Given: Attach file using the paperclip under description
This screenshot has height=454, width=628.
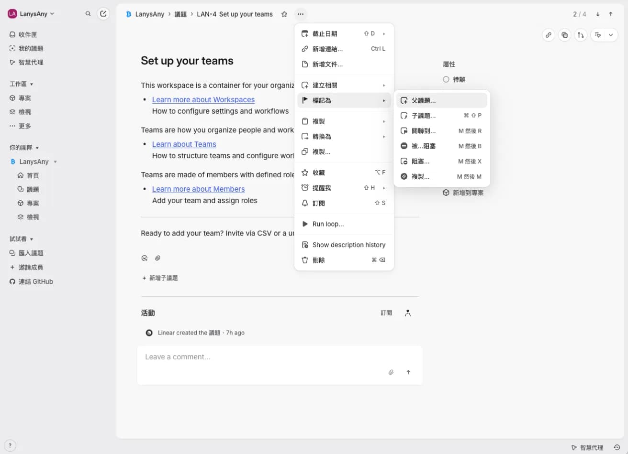Looking at the screenshot, I should coord(157,258).
